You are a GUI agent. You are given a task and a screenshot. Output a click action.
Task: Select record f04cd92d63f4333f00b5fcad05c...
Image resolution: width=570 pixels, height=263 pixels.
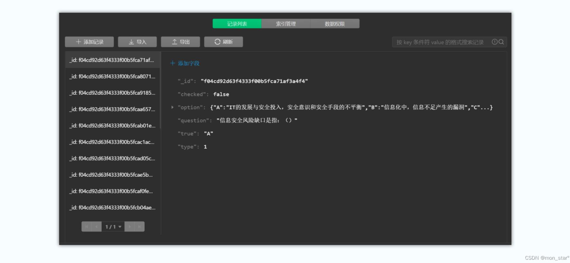coord(113,158)
